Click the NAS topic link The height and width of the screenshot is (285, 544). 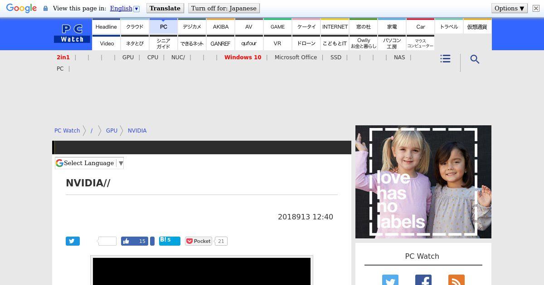click(399, 57)
